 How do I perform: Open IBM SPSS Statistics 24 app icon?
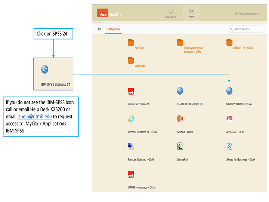[x=229, y=91]
